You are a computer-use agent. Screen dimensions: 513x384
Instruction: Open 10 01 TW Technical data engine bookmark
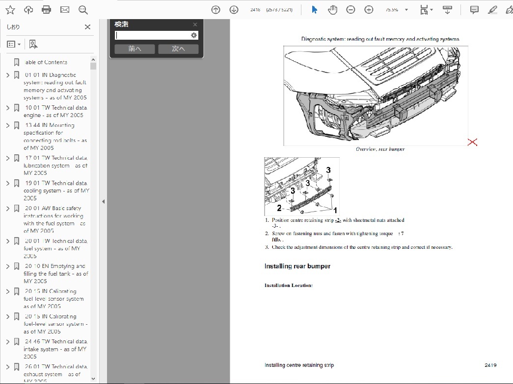(55, 111)
